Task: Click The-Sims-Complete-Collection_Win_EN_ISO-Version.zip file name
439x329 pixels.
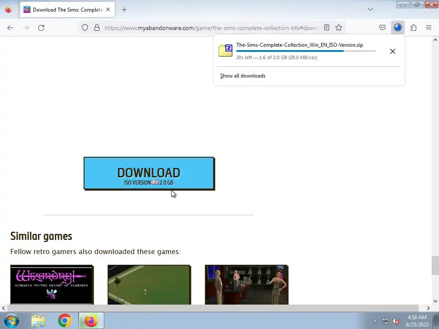Action: point(300,45)
